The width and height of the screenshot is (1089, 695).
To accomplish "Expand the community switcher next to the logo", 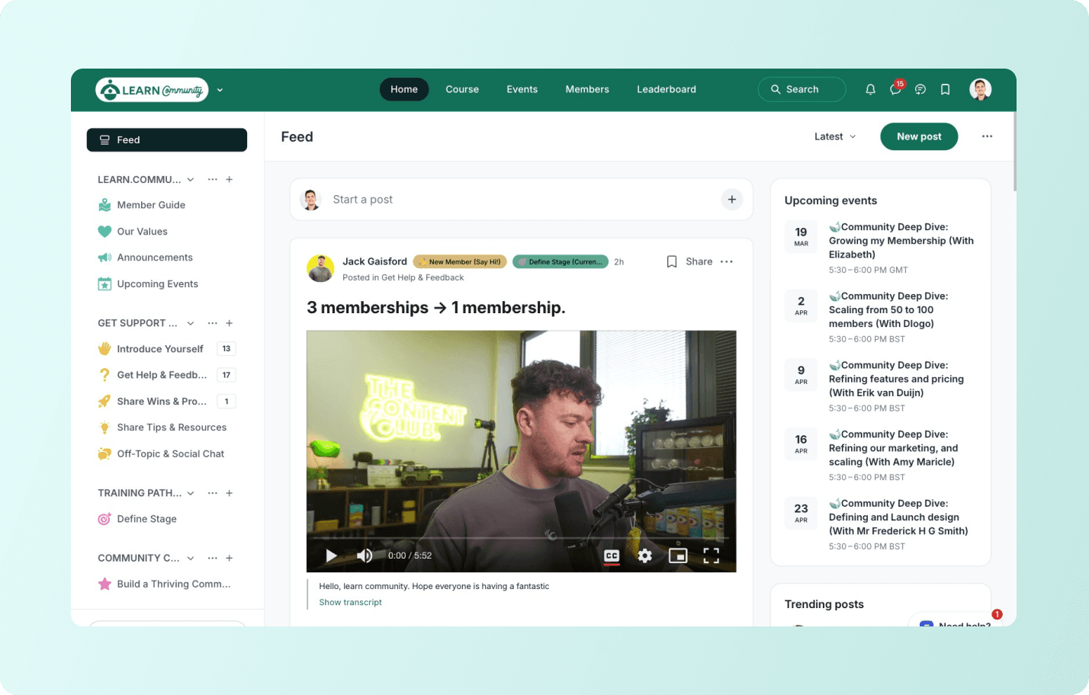I will coord(220,89).
